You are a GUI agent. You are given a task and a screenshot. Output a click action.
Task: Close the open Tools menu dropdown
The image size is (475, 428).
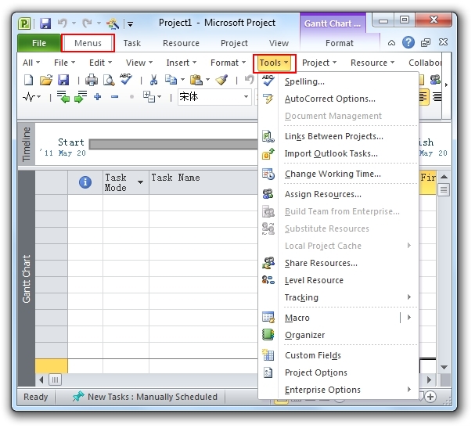274,63
